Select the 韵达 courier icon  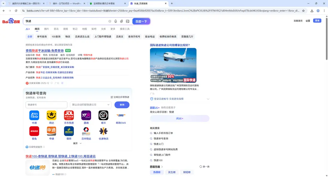[x=51, y=115]
